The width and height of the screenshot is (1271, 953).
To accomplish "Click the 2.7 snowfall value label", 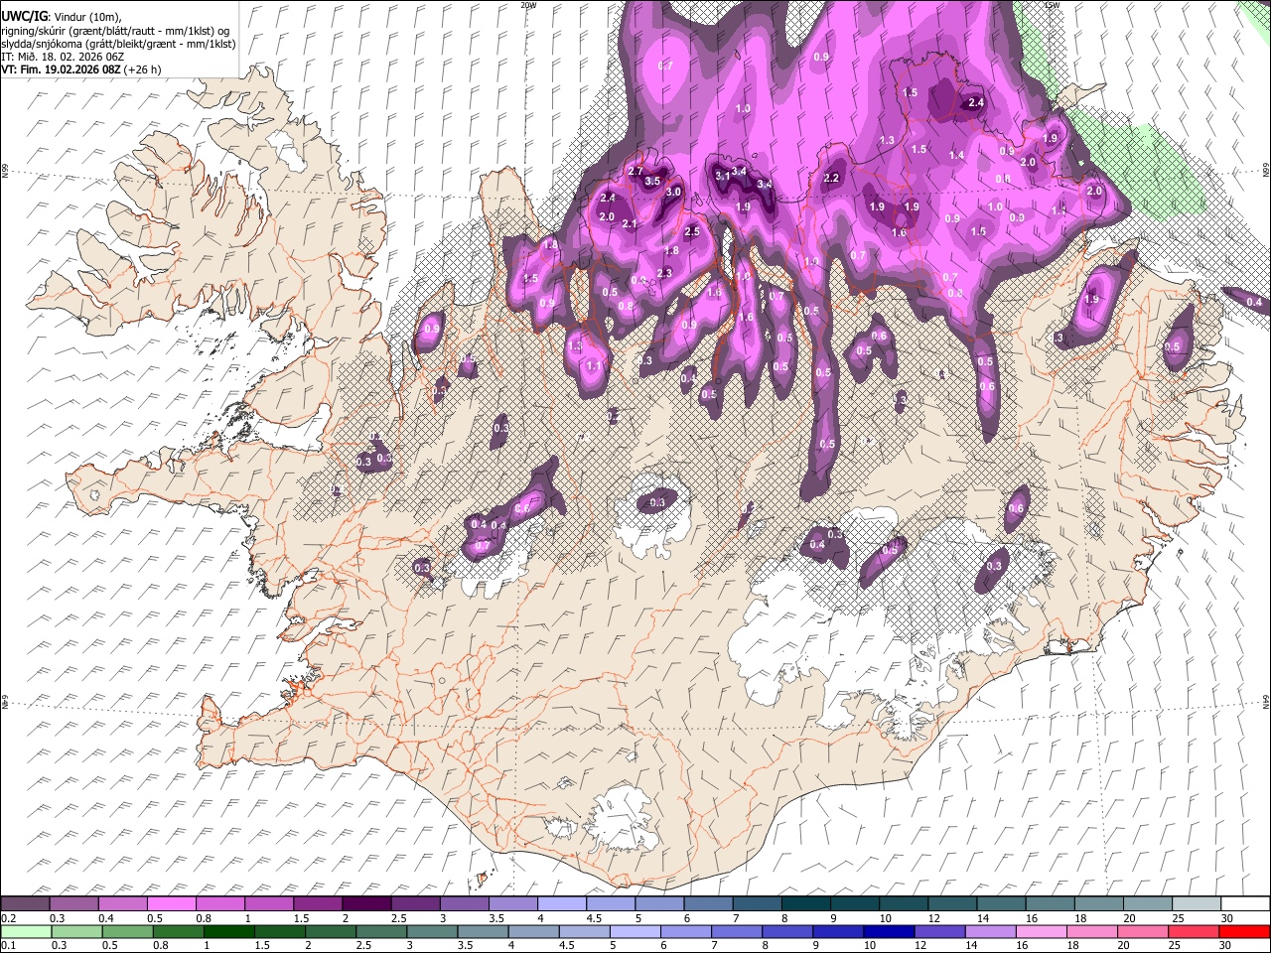I will (636, 172).
